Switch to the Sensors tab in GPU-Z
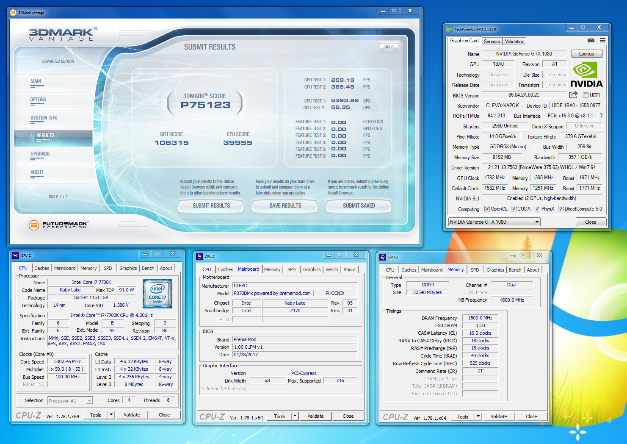627x444 pixels. coord(492,42)
